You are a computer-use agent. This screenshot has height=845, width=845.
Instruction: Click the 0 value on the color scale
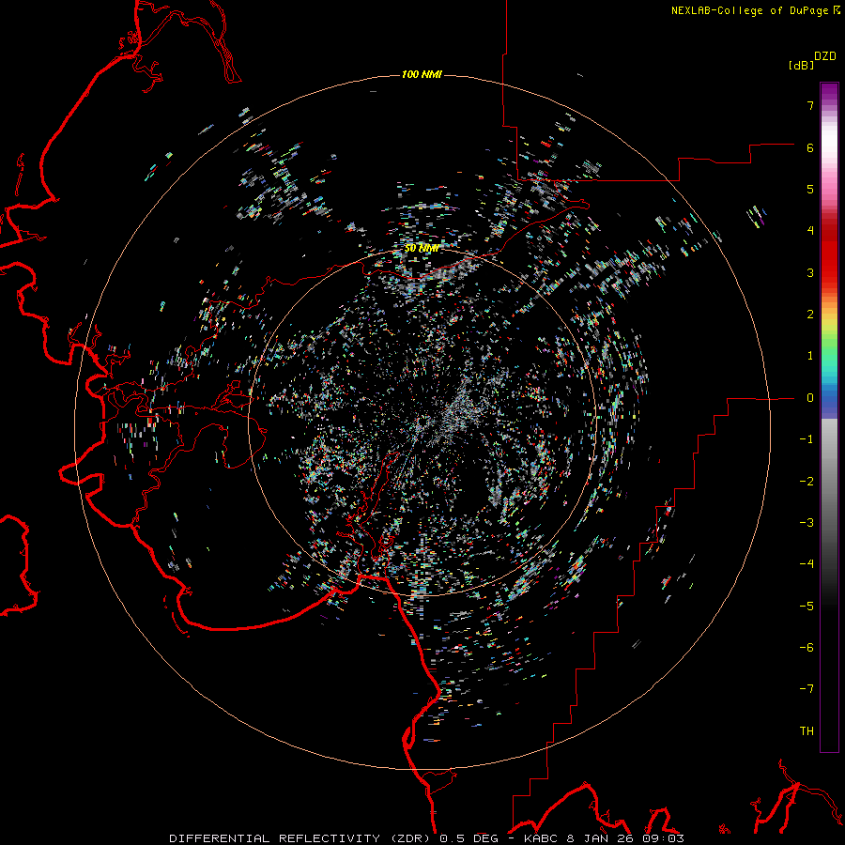click(x=810, y=398)
